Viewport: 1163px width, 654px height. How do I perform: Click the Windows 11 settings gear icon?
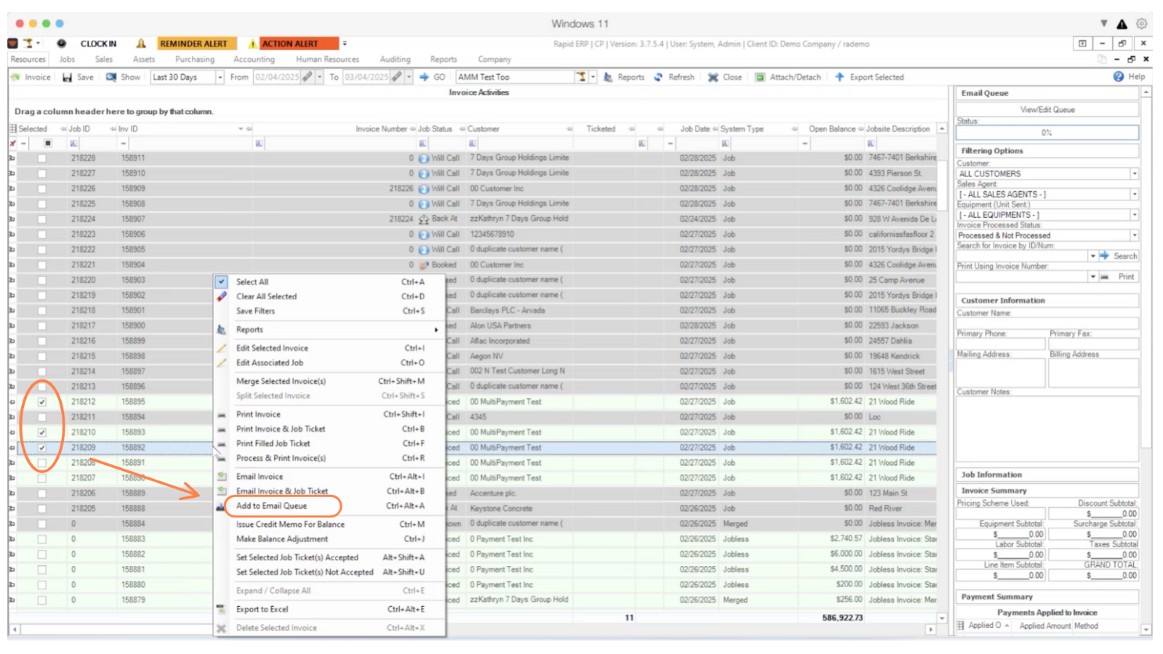tap(1142, 23)
